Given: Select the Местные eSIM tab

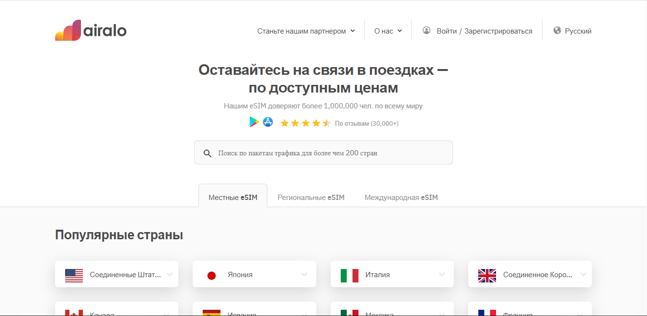Looking at the screenshot, I should [233, 198].
